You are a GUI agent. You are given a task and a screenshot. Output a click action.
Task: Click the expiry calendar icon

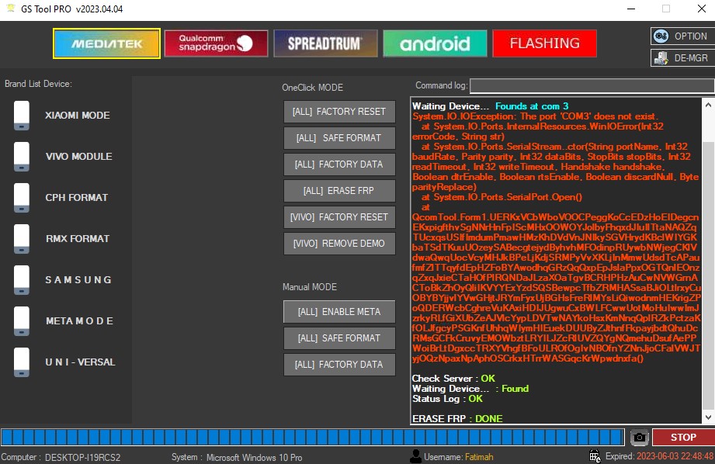point(595,456)
